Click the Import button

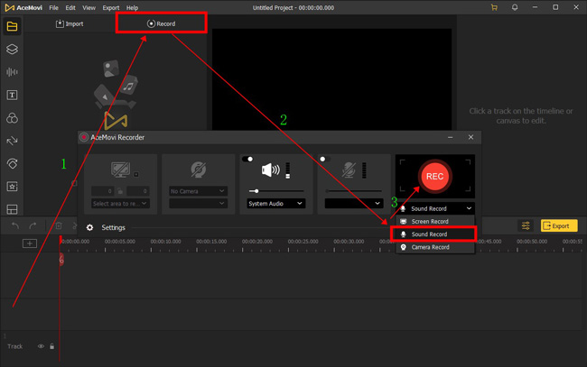click(70, 23)
